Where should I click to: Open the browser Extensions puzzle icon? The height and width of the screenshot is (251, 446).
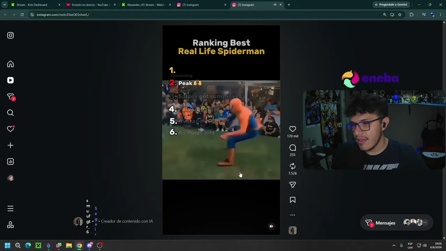point(412,15)
